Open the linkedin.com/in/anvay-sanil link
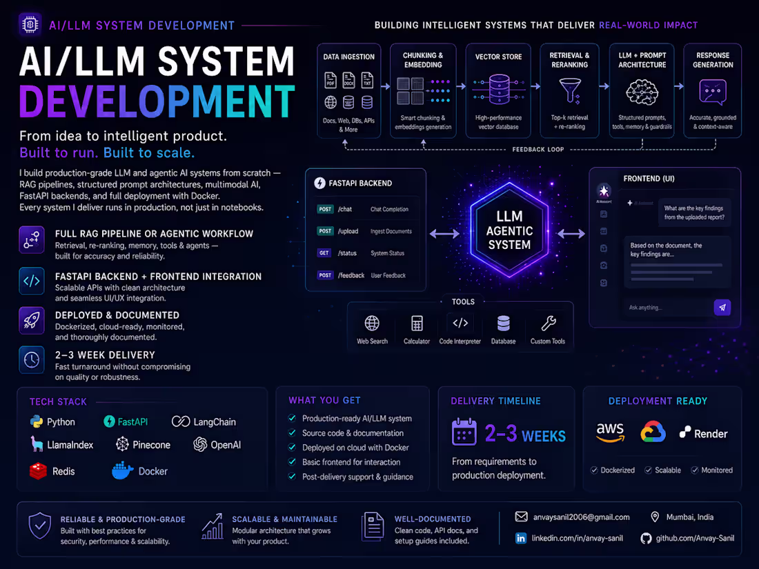This screenshot has height=569, width=759. (x=577, y=538)
